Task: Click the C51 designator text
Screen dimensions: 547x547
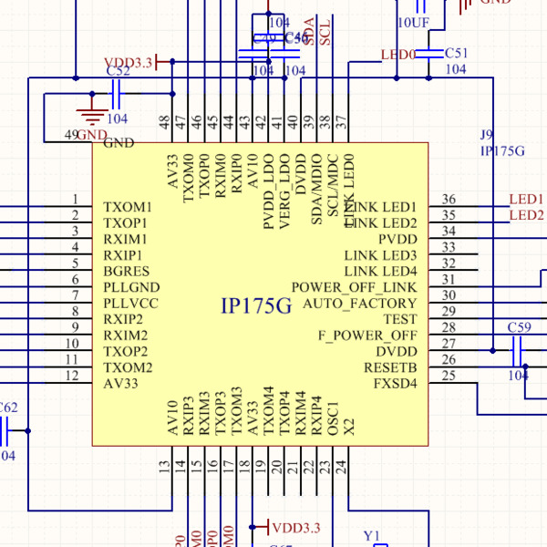Action: click(x=457, y=54)
